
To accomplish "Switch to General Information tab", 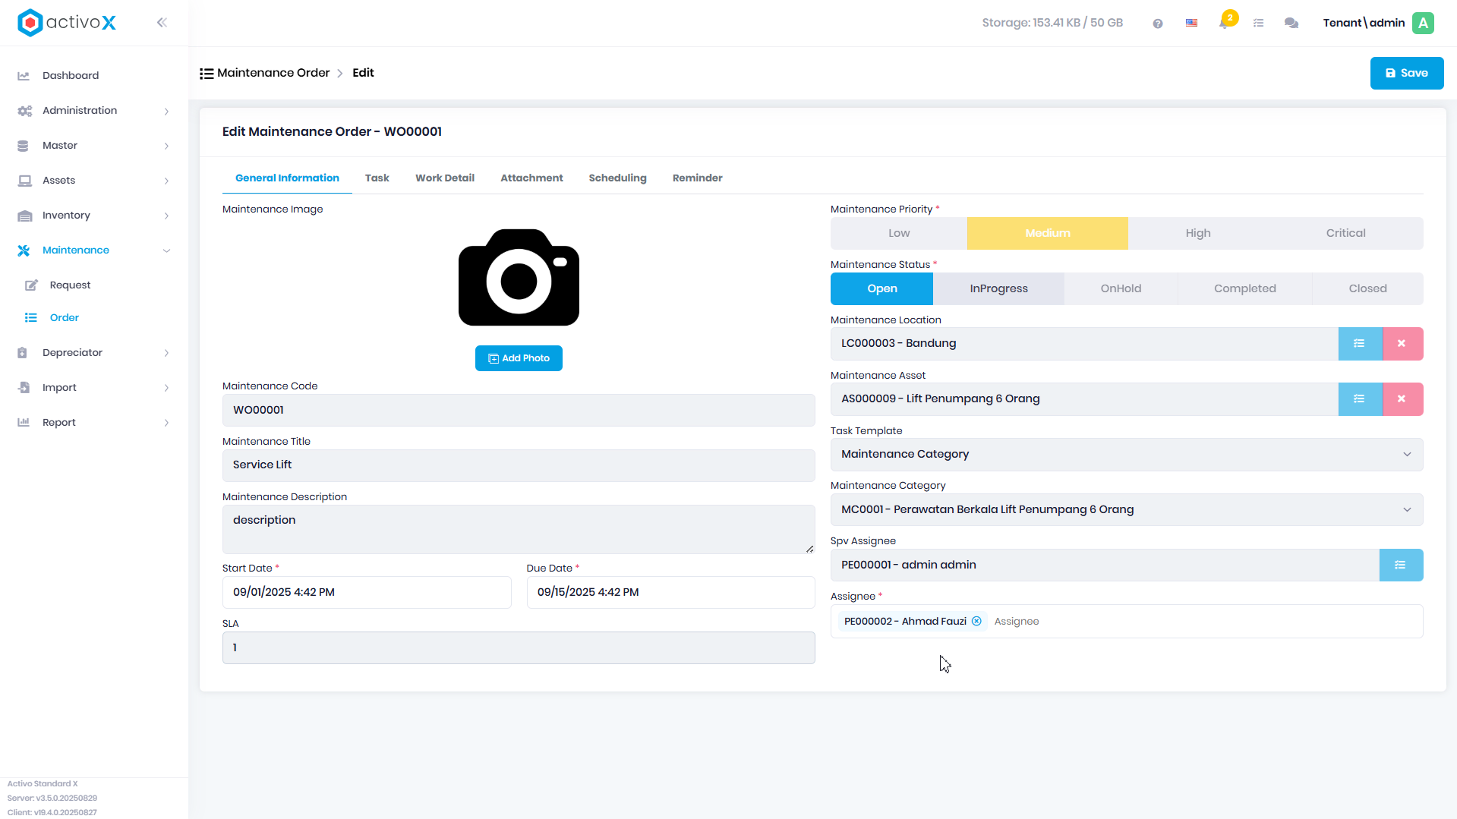I will point(287,178).
